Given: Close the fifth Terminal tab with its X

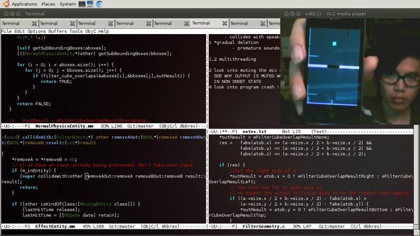Looking at the screenshot, I should coord(186,24).
